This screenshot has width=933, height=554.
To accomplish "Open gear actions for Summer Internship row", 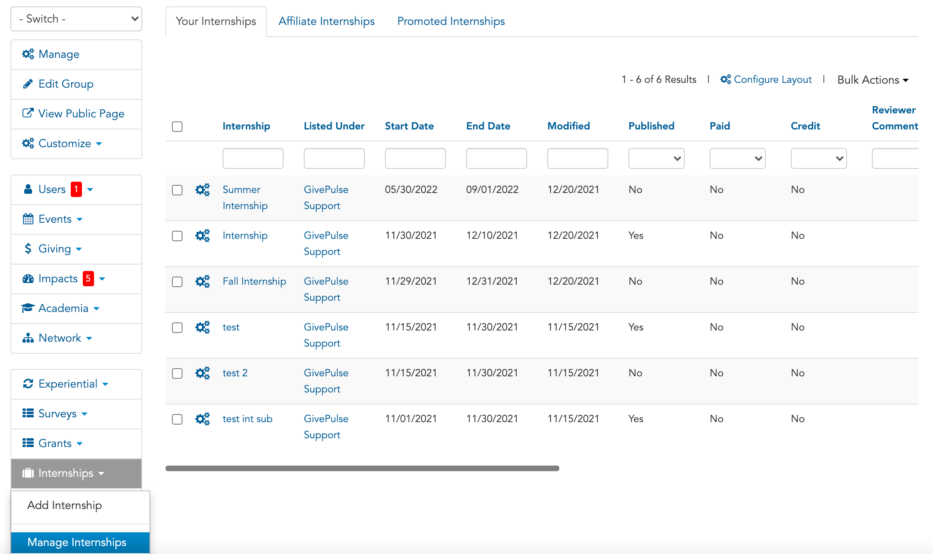I will [x=203, y=190].
